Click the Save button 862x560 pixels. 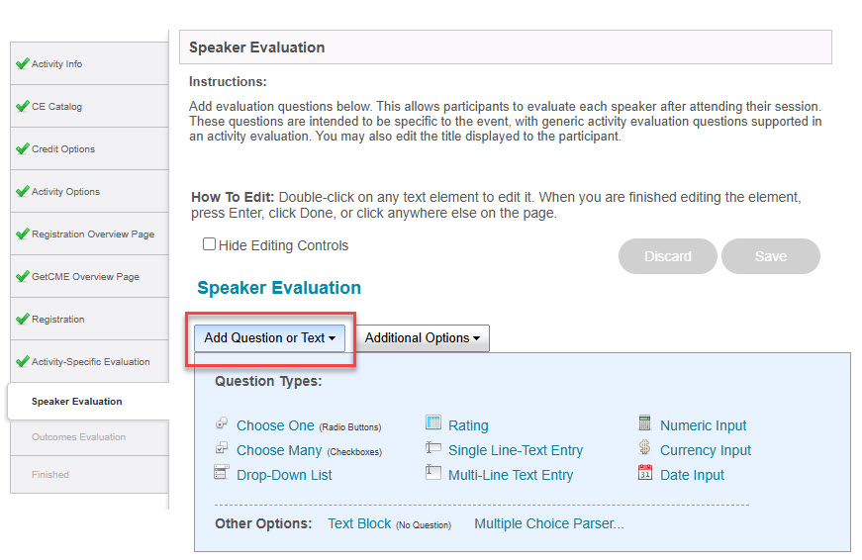pos(771,256)
